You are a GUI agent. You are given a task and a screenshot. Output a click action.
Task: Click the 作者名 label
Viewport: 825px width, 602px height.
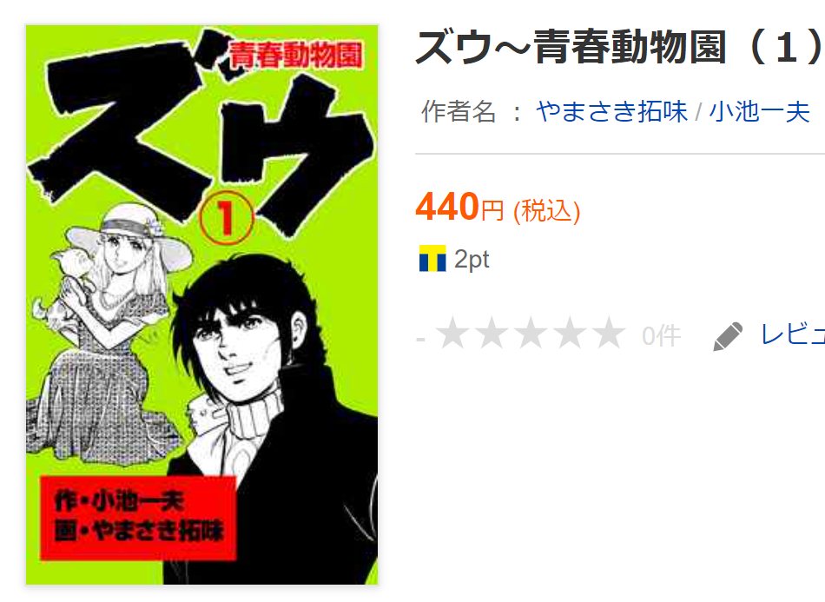pos(459,111)
